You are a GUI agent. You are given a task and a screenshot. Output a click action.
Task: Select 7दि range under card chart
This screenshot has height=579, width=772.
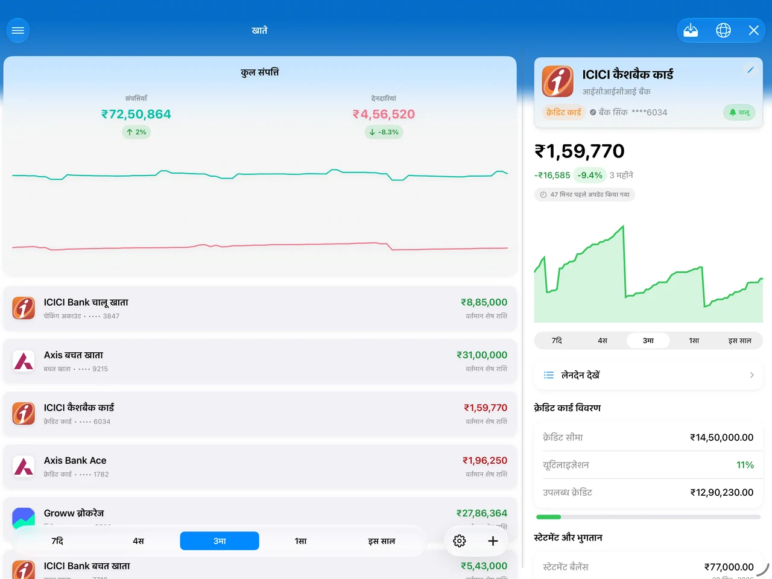(x=557, y=341)
